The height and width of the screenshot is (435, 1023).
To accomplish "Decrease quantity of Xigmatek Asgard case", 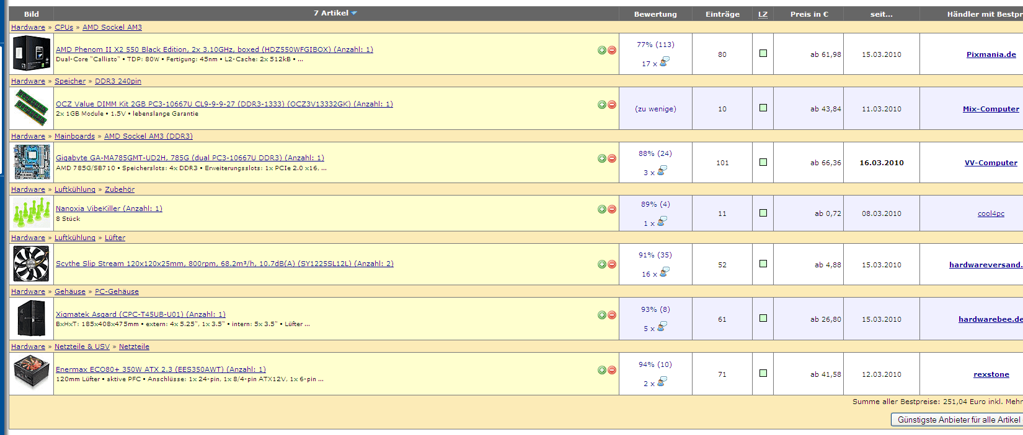I will (612, 315).
